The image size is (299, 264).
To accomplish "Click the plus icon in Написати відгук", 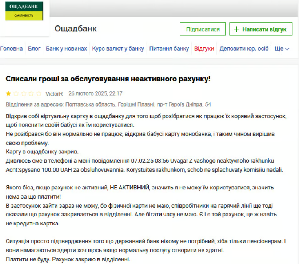I will pyautogui.click(x=237, y=29).
